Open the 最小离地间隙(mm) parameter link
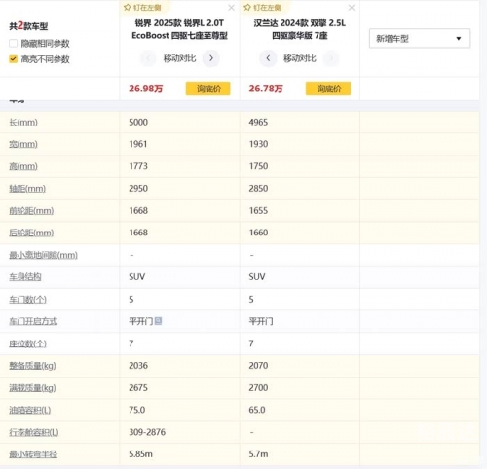Screen dimensions: 487x469 (x=43, y=255)
